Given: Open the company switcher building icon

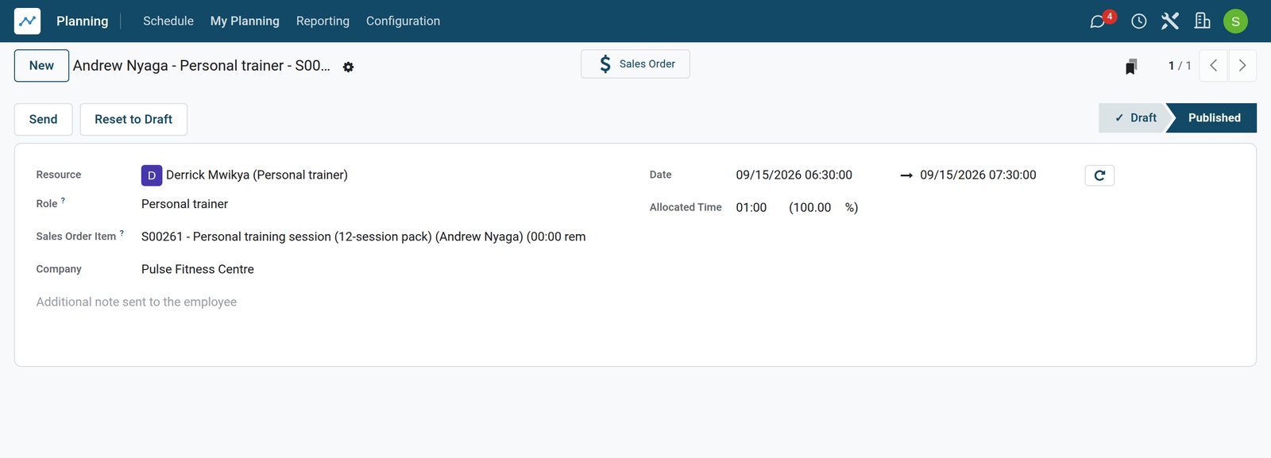Looking at the screenshot, I should tap(1203, 21).
